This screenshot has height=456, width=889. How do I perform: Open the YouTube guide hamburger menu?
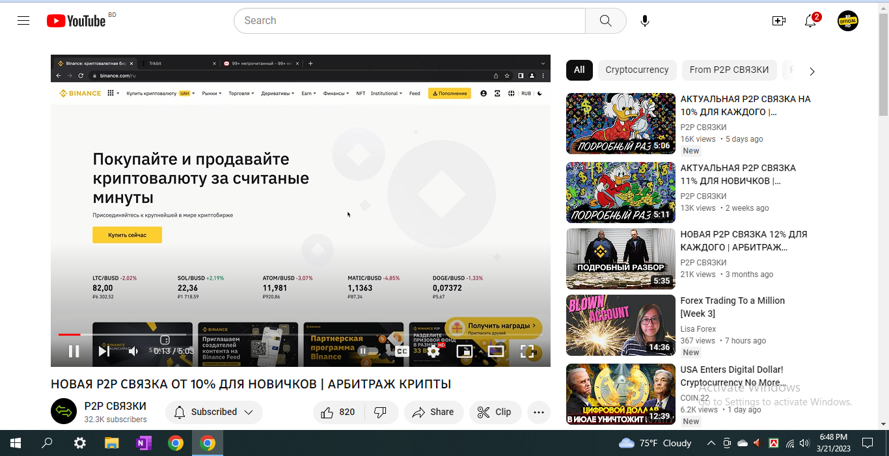[x=23, y=21]
